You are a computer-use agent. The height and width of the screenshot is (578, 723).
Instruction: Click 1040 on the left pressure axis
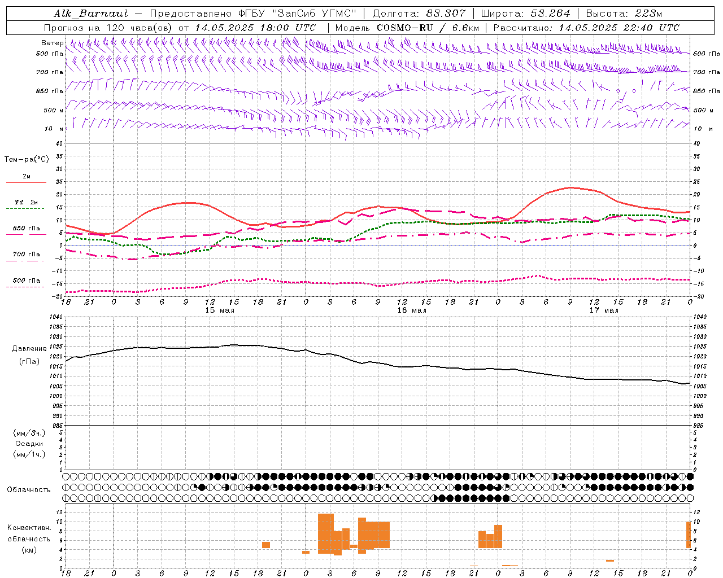[55, 317]
